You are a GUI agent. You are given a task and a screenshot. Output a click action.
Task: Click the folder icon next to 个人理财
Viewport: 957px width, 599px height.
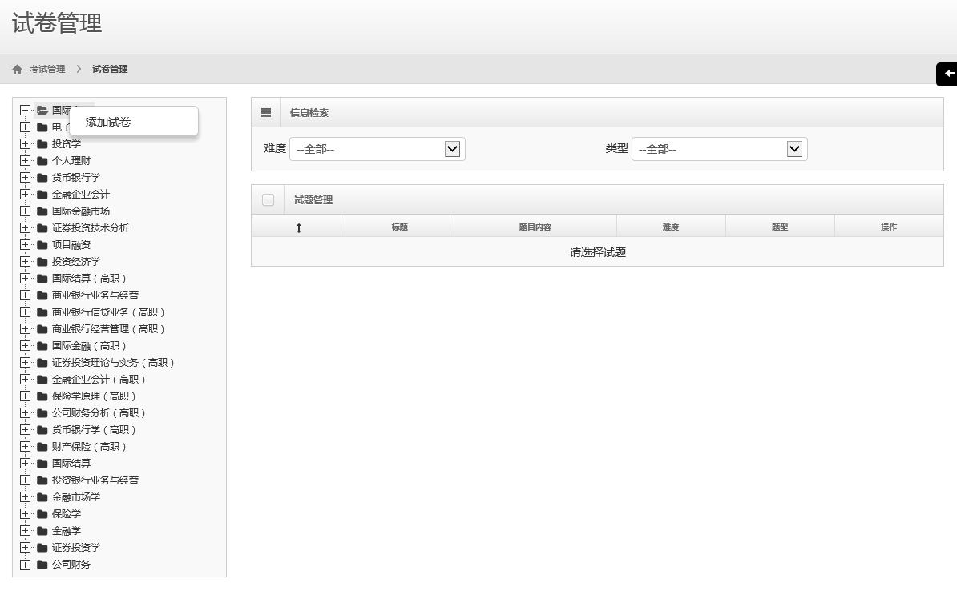(x=42, y=161)
